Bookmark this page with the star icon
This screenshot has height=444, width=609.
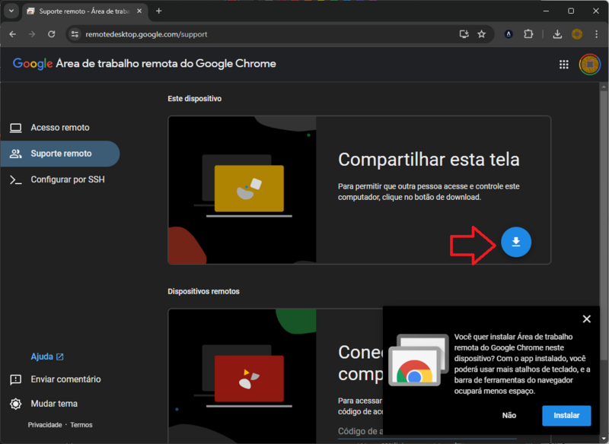482,34
